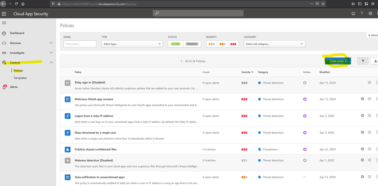Image resolution: width=378 pixels, height=186 pixels.
Task: Click list icon for Logon from a risky IP row
Action: click(x=369, y=116)
